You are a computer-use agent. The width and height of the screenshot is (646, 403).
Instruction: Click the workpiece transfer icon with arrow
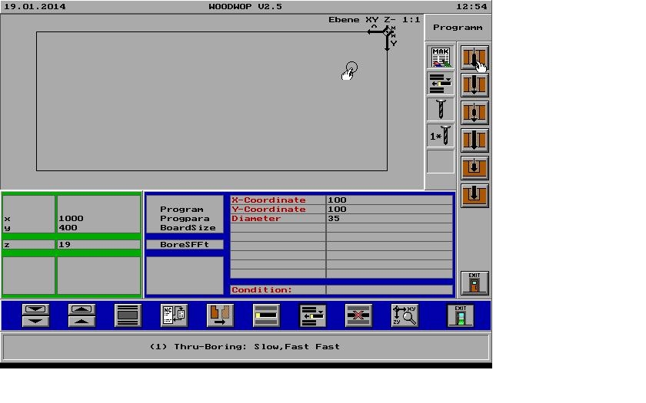[220, 315]
